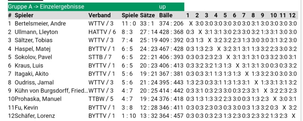Click the Verband column header
Viewport: 303px width, 121px height.
pyautogui.click(x=99, y=15)
